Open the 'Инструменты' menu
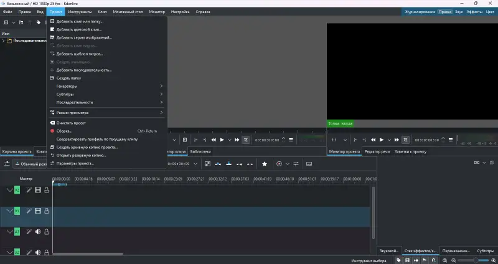Image resolution: width=498 pixels, height=264 pixels. 80,12
